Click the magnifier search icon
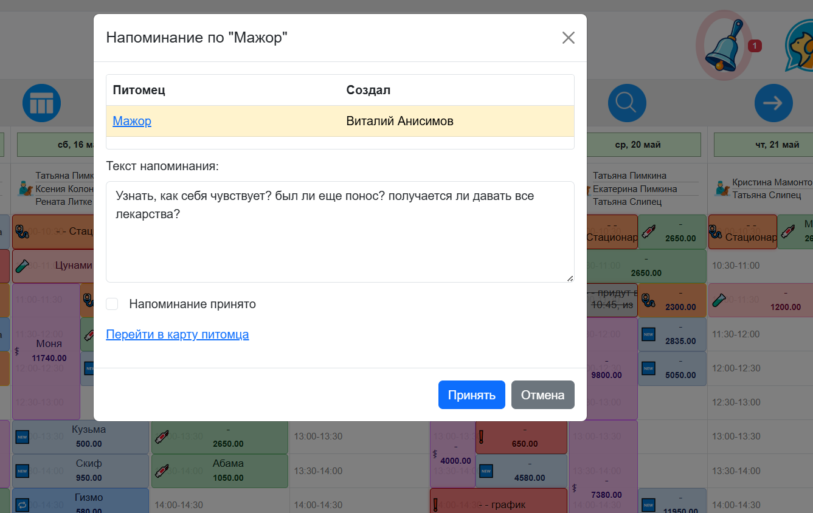Screen dimensions: 813x513 [x=627, y=103]
